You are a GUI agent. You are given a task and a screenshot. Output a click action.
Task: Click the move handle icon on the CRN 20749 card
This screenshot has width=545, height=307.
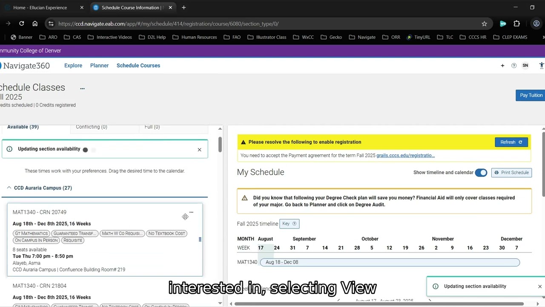click(185, 217)
